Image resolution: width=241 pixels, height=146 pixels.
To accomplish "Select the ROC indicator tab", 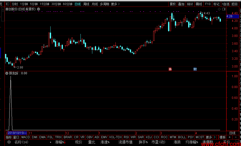I will 164,137.
